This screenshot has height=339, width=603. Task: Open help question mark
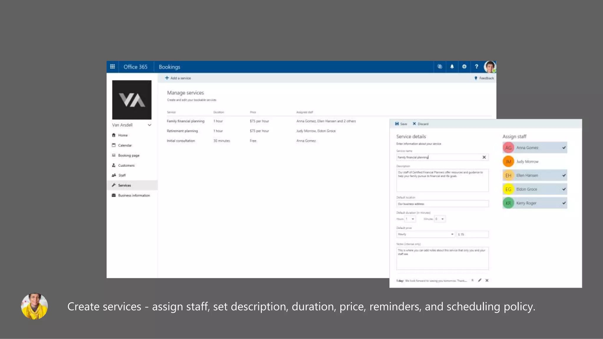coord(476,67)
